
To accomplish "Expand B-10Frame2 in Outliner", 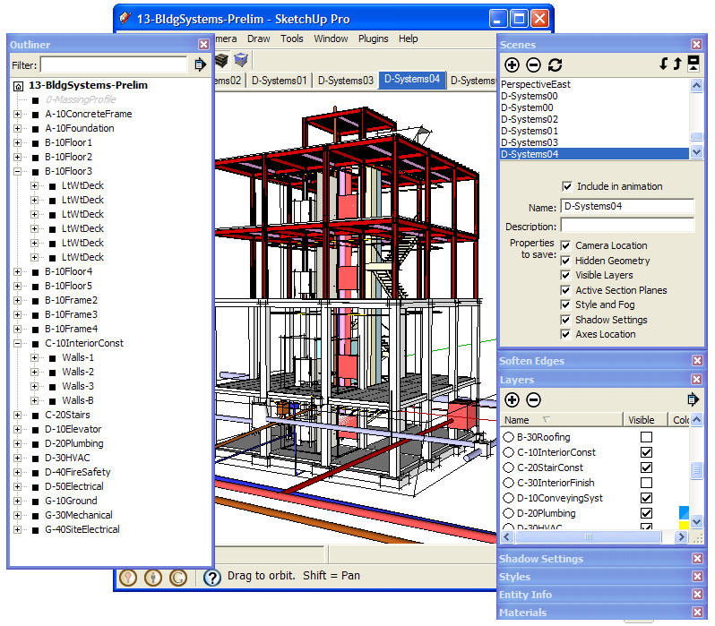I will (x=17, y=300).
